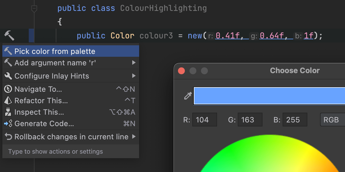
Task: Click the Inspect This inspector icon
Action: point(8,112)
